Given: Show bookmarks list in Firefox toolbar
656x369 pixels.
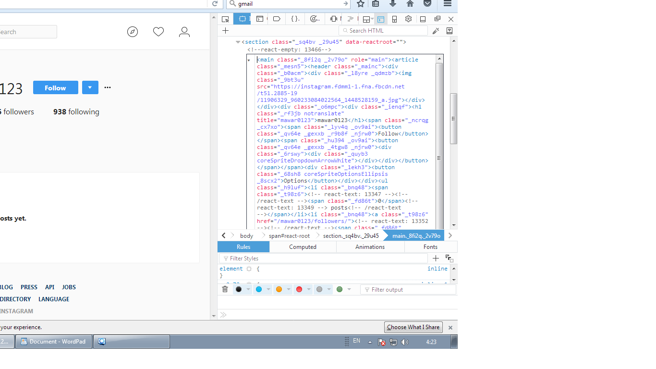Looking at the screenshot, I should coord(376,4).
